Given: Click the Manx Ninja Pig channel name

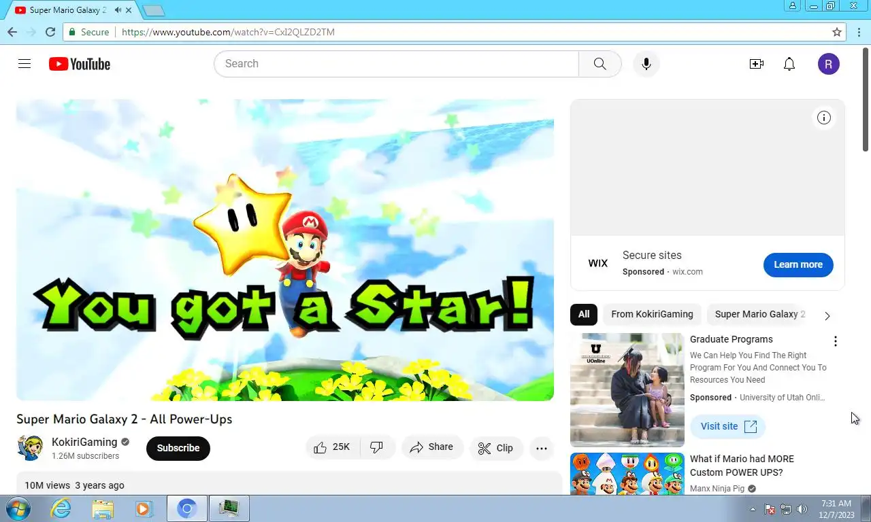Looking at the screenshot, I should [717, 489].
